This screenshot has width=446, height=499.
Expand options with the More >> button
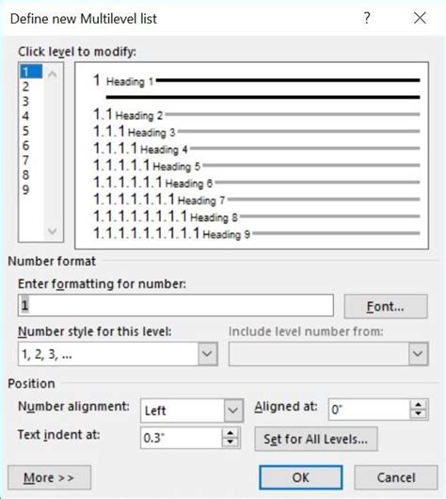coord(49,477)
